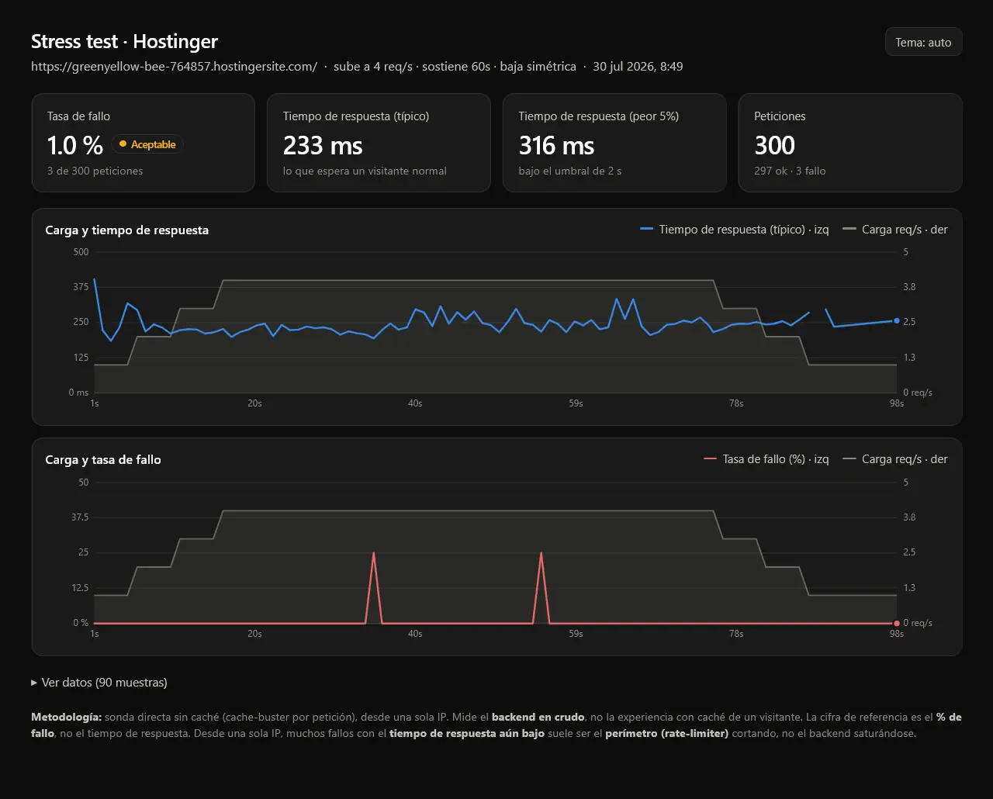The width and height of the screenshot is (993, 799).
Task: Click the Tasa de fallo card label
Action: pyautogui.click(x=78, y=116)
